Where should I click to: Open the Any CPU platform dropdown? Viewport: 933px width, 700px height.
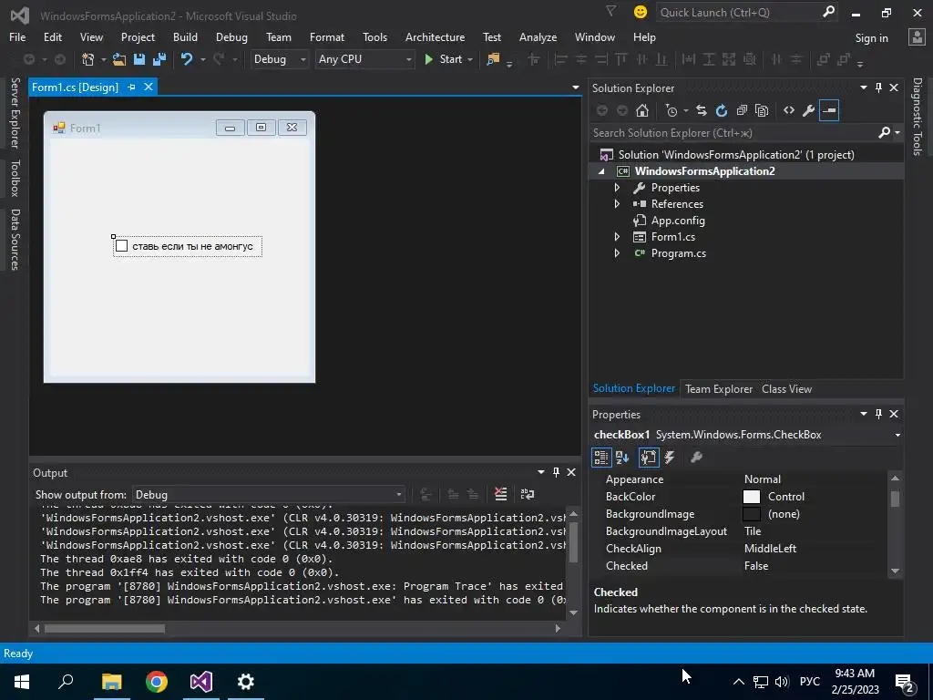[408, 59]
